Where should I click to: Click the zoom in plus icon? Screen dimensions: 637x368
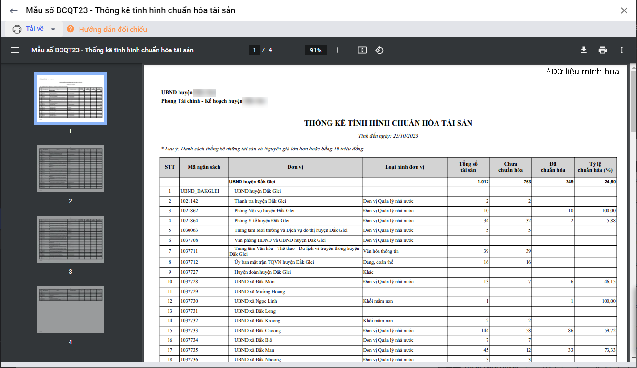pyautogui.click(x=337, y=50)
